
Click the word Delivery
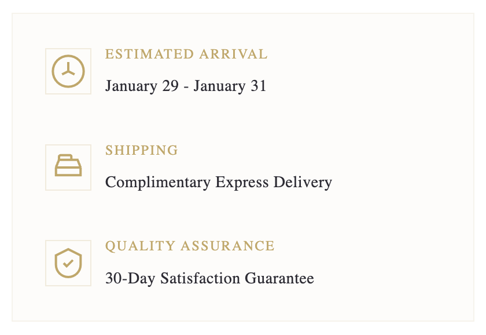click(303, 183)
